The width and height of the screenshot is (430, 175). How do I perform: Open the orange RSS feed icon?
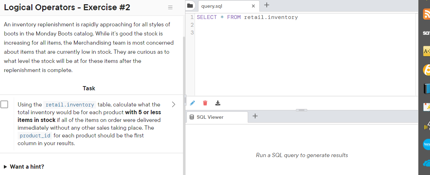426,14
